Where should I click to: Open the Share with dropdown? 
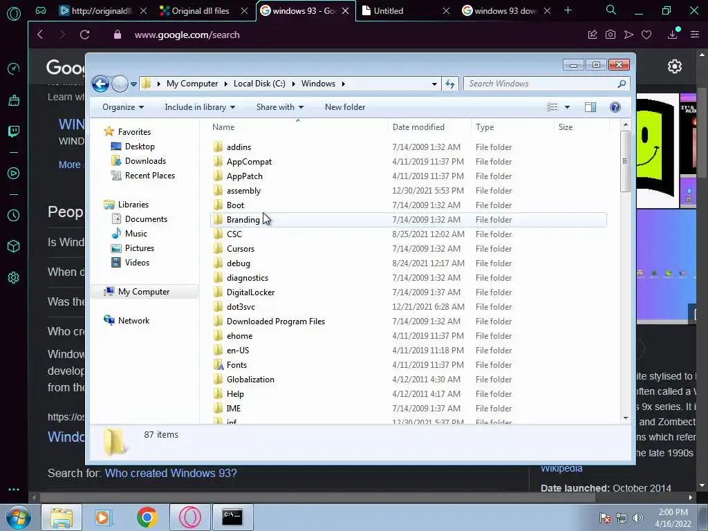[279, 107]
